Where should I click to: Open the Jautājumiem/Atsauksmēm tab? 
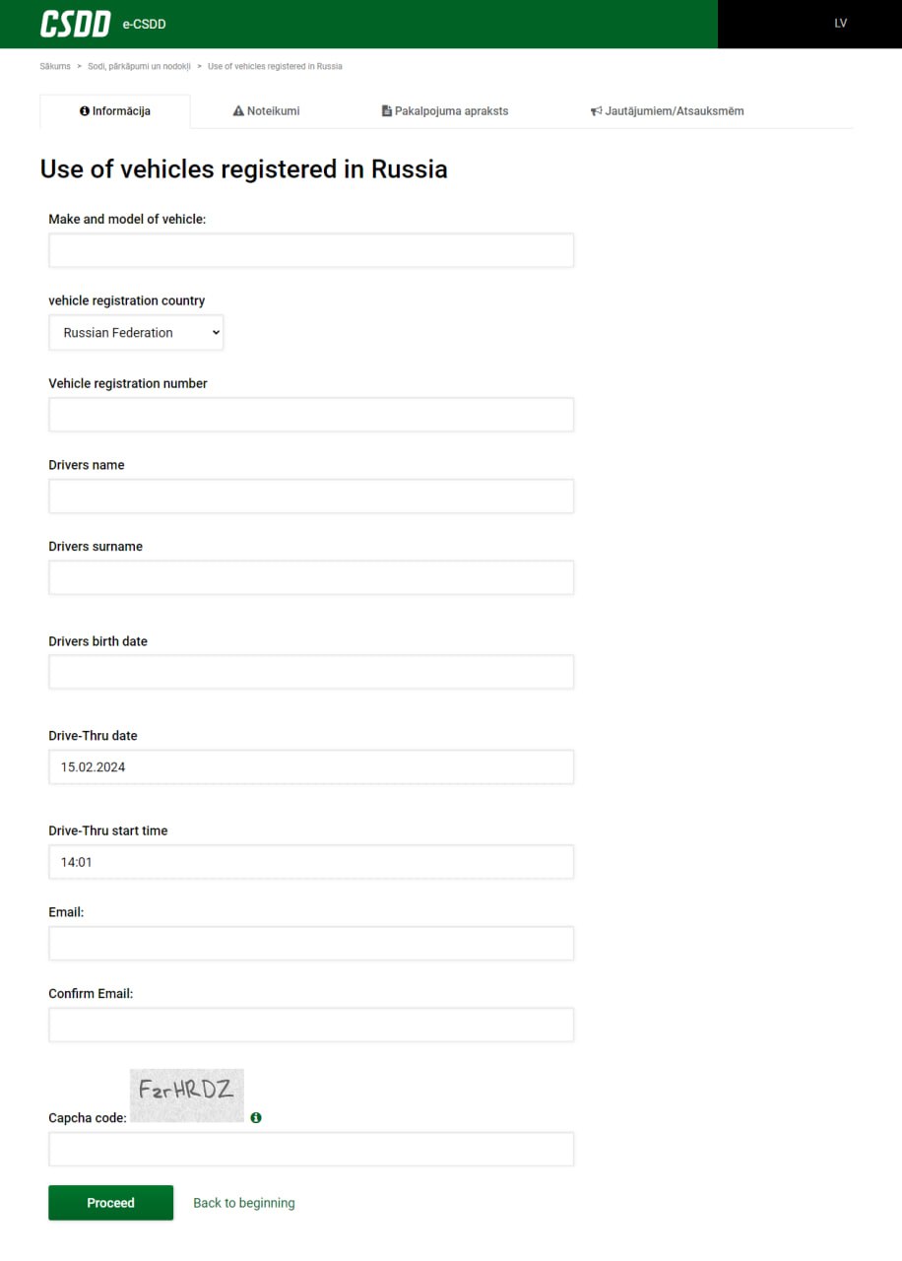click(668, 111)
